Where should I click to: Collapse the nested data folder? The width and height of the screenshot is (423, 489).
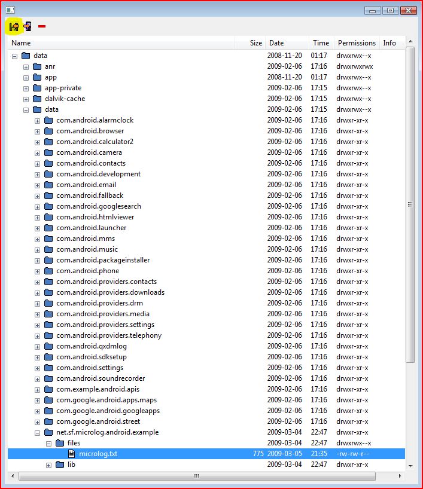26,110
